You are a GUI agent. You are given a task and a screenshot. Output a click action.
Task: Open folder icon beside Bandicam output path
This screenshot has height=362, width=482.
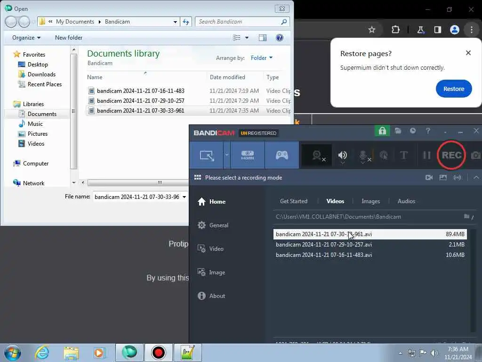(x=466, y=216)
